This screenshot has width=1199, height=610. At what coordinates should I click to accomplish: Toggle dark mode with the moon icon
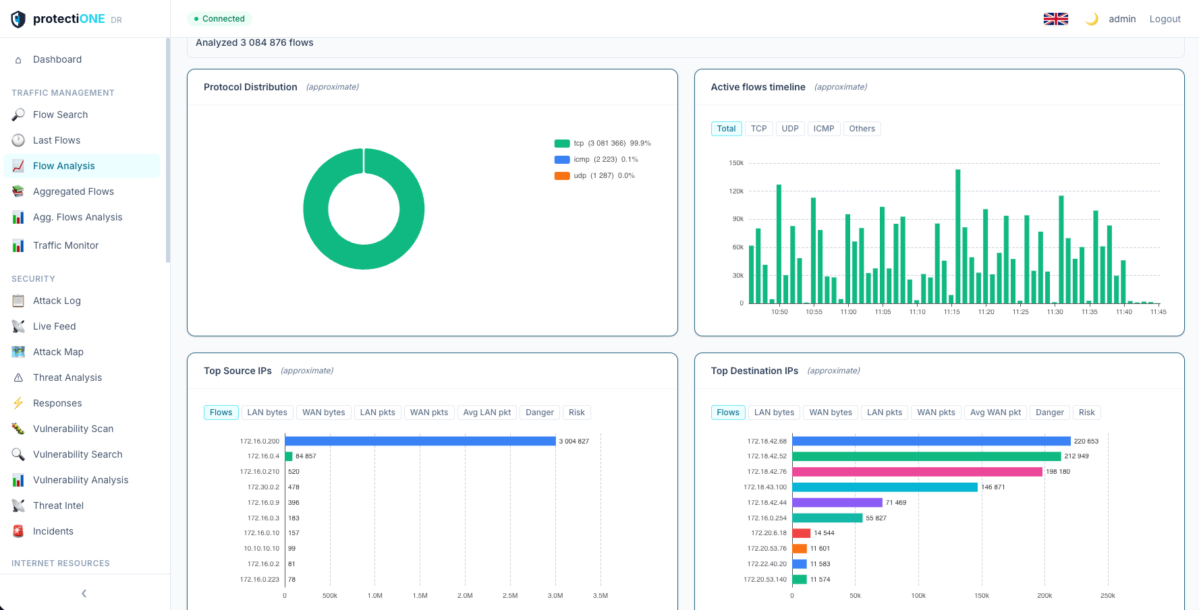tap(1091, 19)
